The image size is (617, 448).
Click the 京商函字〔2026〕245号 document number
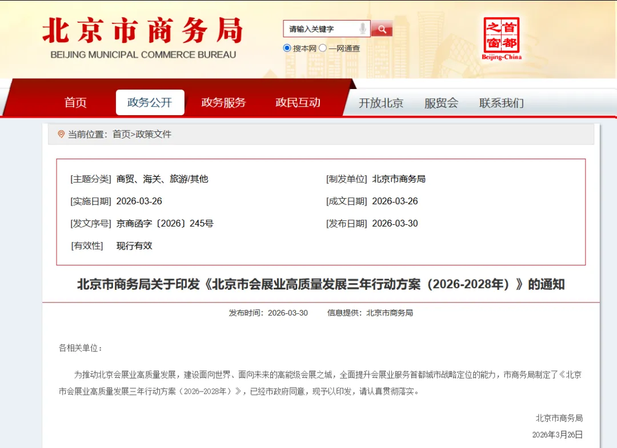click(165, 224)
